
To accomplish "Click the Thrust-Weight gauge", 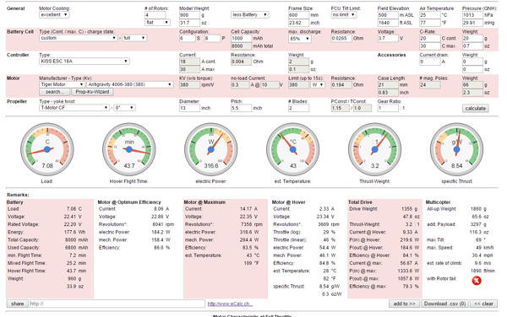I will [x=374, y=149].
